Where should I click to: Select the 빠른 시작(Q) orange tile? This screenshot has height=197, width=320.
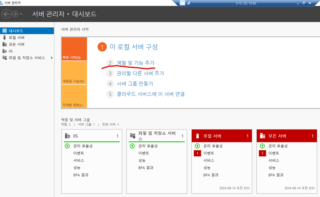(x=74, y=49)
